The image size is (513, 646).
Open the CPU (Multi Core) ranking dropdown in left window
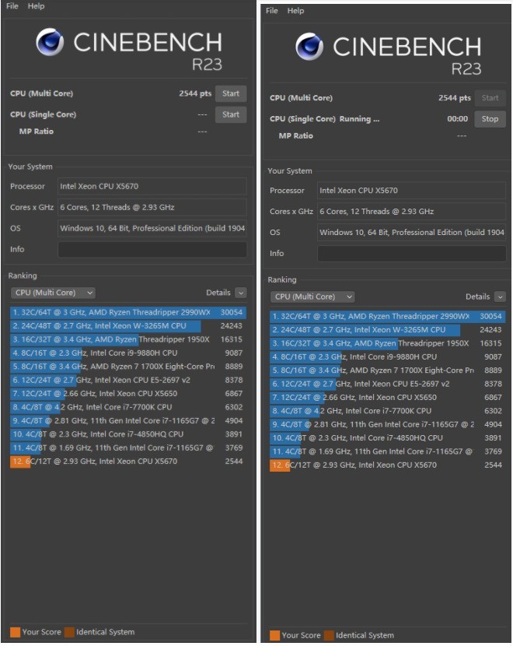[53, 293]
